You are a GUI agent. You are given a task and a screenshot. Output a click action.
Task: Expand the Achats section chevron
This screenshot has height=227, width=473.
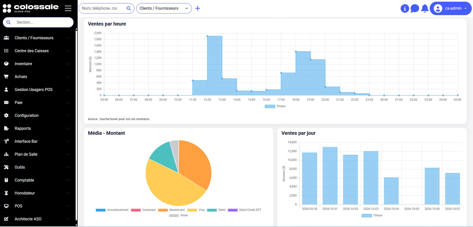(x=68, y=77)
